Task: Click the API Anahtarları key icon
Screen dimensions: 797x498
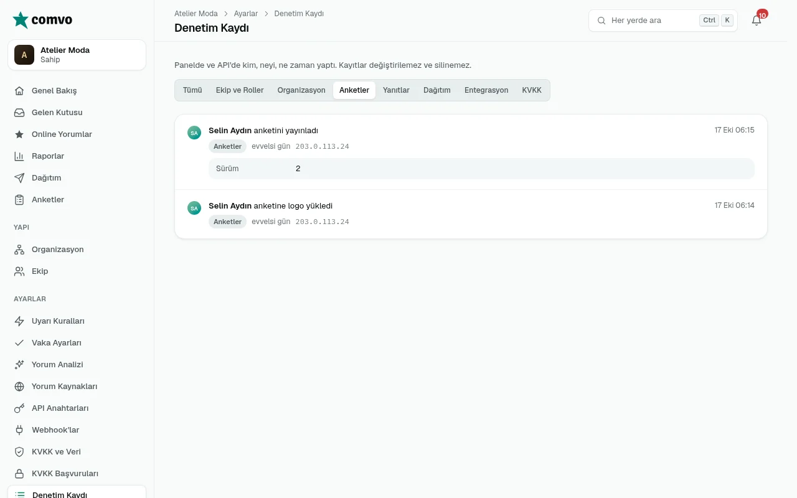Action: (x=19, y=408)
